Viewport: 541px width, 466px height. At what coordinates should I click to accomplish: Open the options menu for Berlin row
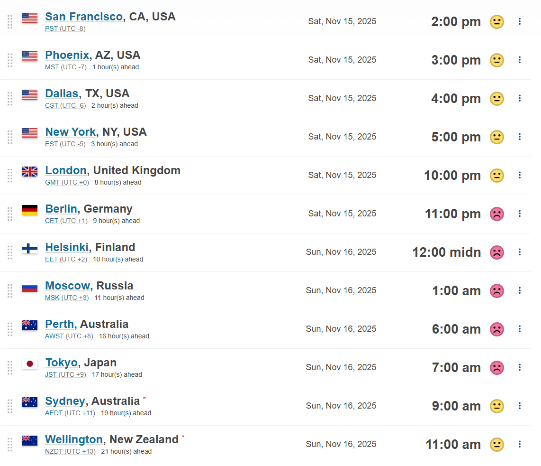click(x=520, y=214)
